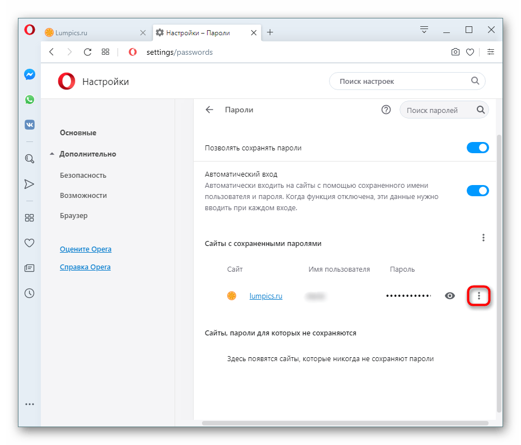
Task: Return from Passwords with back arrow
Action: click(x=209, y=110)
